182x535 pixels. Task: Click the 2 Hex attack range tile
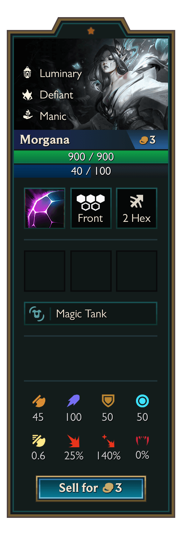point(137,208)
